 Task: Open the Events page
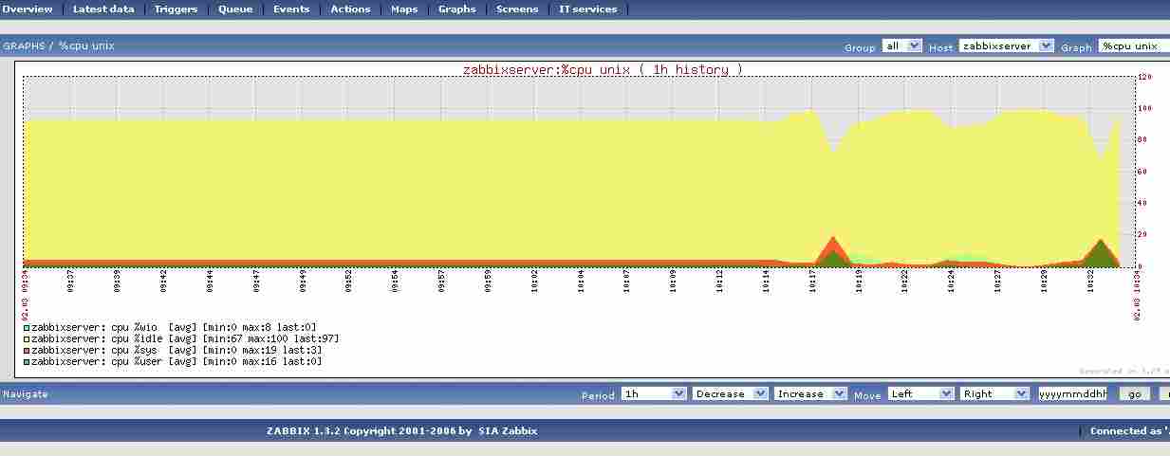tap(291, 9)
